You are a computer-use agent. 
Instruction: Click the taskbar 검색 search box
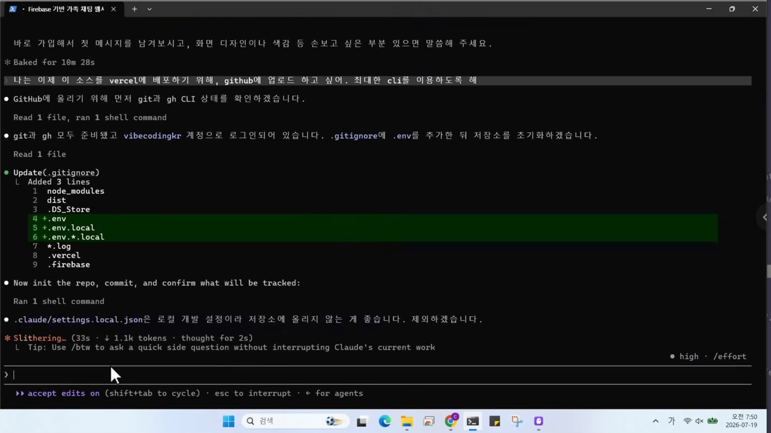pyautogui.click(x=295, y=421)
